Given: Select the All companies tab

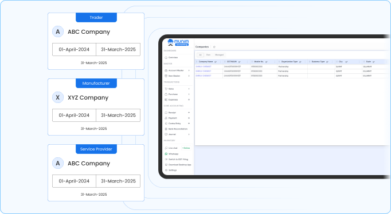Looking at the screenshot, I should click(x=200, y=55).
